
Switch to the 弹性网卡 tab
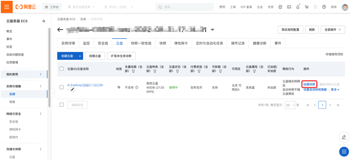point(181,43)
